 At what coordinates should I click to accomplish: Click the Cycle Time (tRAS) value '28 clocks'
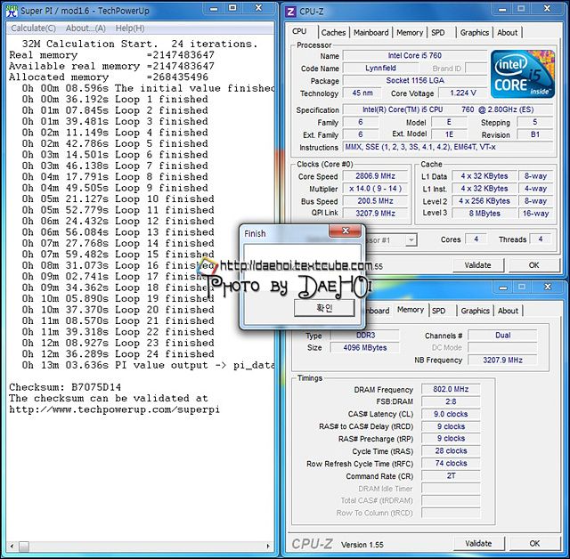tap(451, 450)
